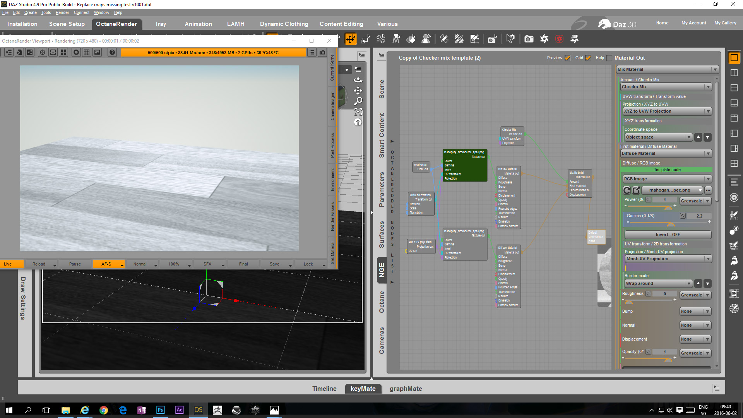Click the camera snapshot icon in Octane viewport toolbar
The image size is (743, 418).
click(322, 52)
